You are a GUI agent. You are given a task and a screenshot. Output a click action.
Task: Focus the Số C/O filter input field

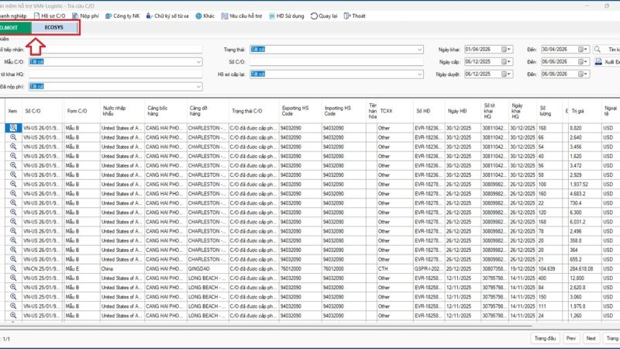click(336, 62)
